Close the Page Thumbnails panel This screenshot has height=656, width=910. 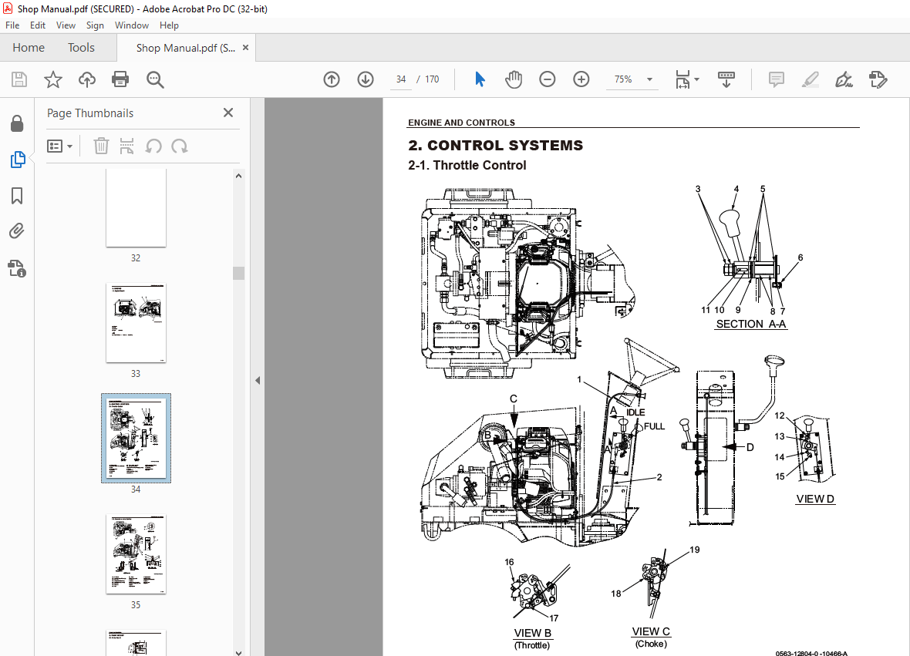(228, 113)
